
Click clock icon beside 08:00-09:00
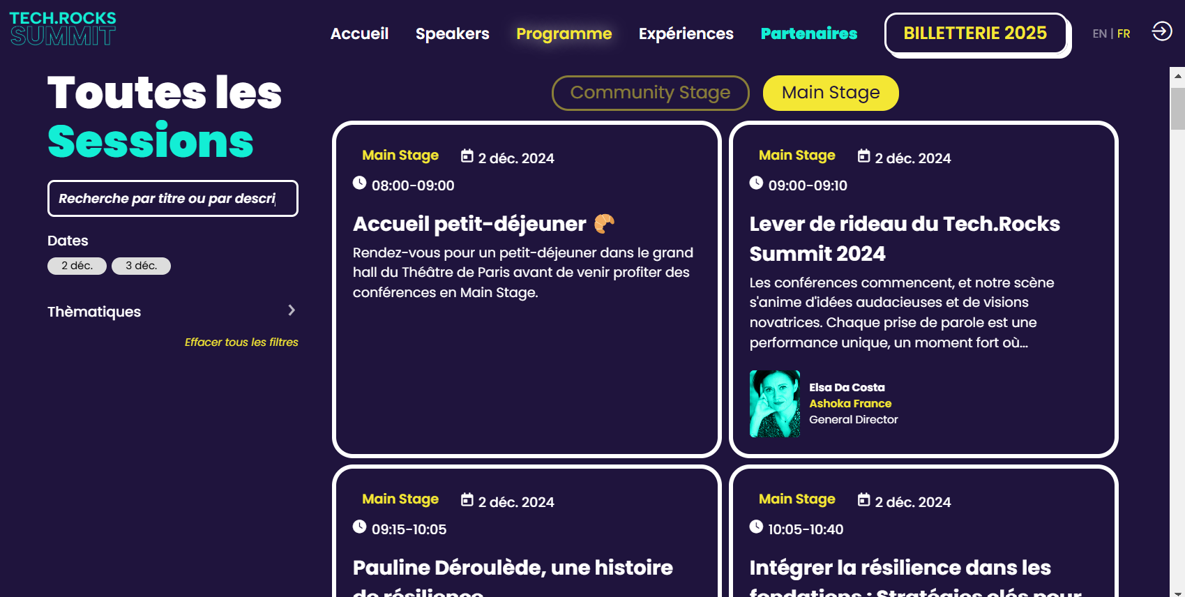point(359,183)
